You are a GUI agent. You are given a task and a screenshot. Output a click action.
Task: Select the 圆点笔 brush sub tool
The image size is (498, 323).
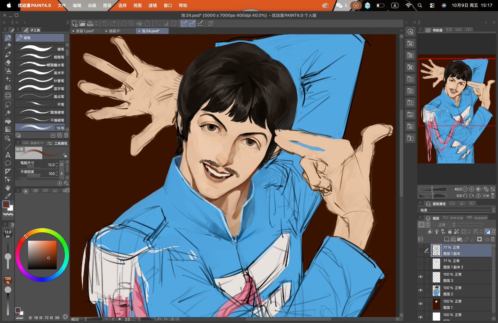[x=40, y=96]
